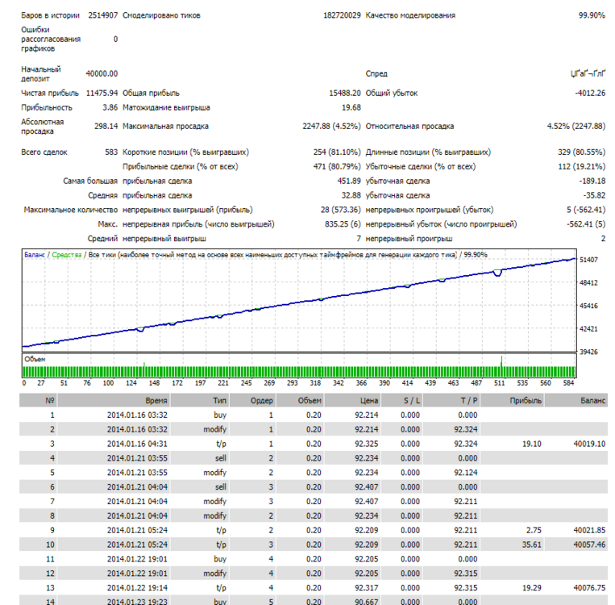The height and width of the screenshot is (605, 615).
Task: Select the gross loss value -4012.26
Action: click(590, 93)
